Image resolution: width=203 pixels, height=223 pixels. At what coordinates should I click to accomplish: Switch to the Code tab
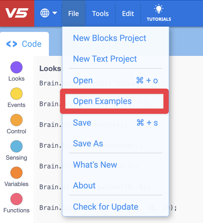[24, 44]
